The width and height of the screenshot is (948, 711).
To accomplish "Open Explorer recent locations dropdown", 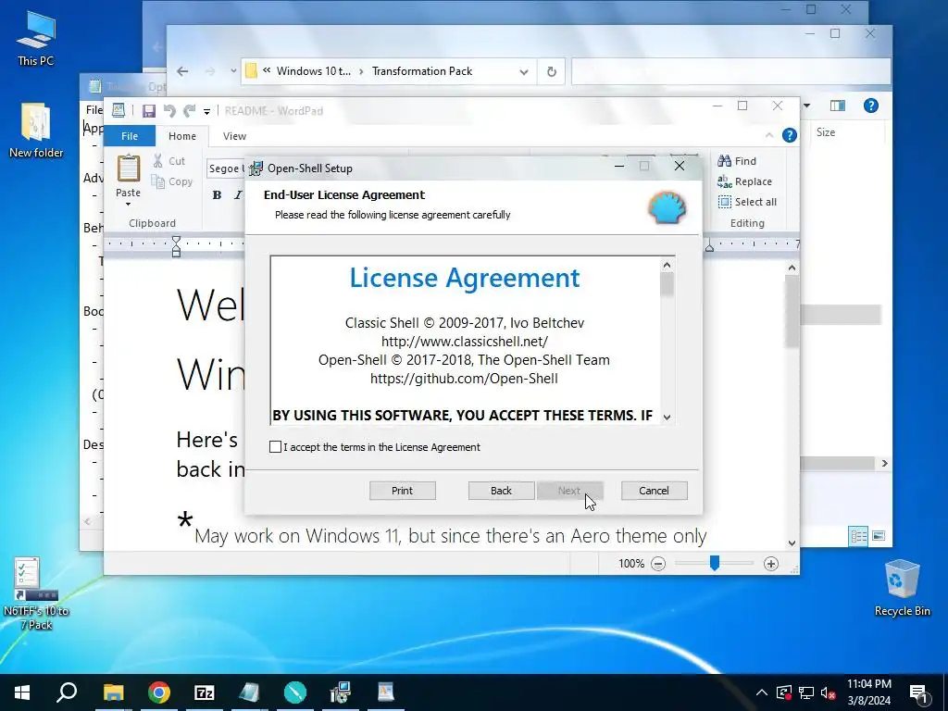I will (x=233, y=71).
